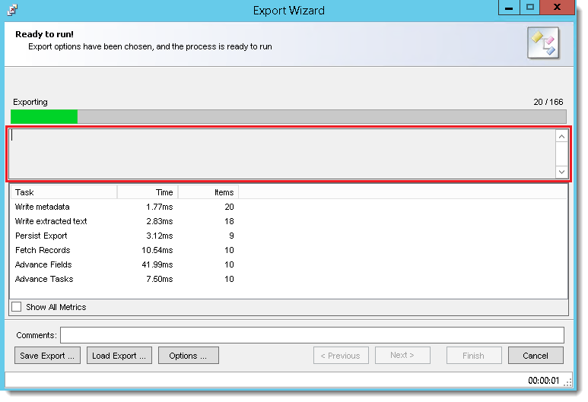The image size is (588, 402).
Task: Click the 2.83ms time value
Action: click(160, 221)
